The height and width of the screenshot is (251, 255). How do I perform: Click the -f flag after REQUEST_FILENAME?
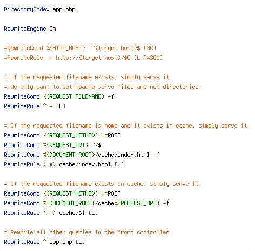[111, 96]
